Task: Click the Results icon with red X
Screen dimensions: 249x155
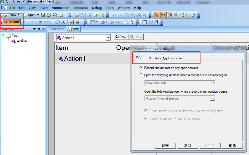Action: pyautogui.click(x=72, y=22)
